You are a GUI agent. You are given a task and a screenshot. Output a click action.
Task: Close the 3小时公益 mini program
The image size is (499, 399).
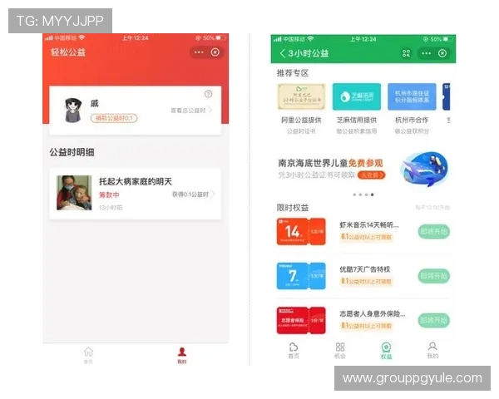point(442,53)
